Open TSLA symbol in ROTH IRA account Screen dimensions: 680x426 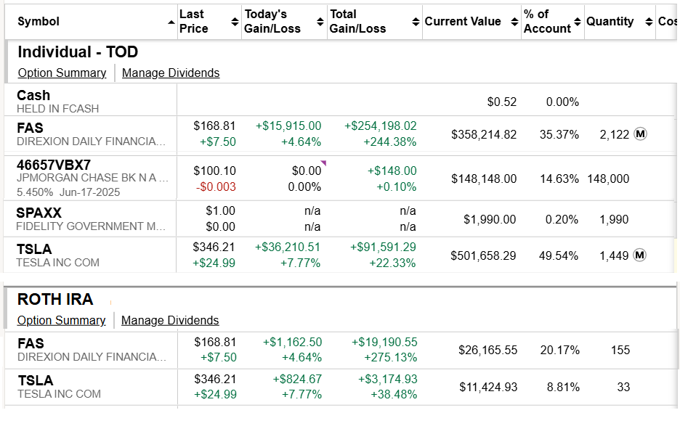36,380
